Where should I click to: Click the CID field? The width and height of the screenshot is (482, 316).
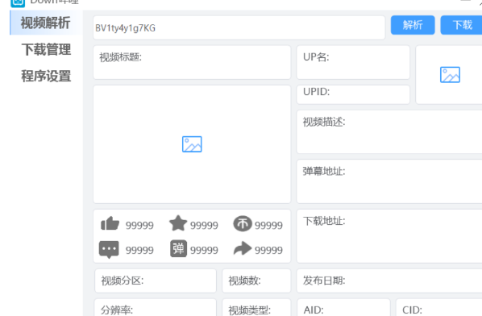point(439,308)
